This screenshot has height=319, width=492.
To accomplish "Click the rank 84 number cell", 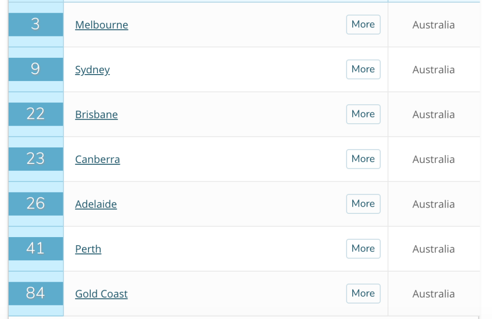I will click(36, 294).
